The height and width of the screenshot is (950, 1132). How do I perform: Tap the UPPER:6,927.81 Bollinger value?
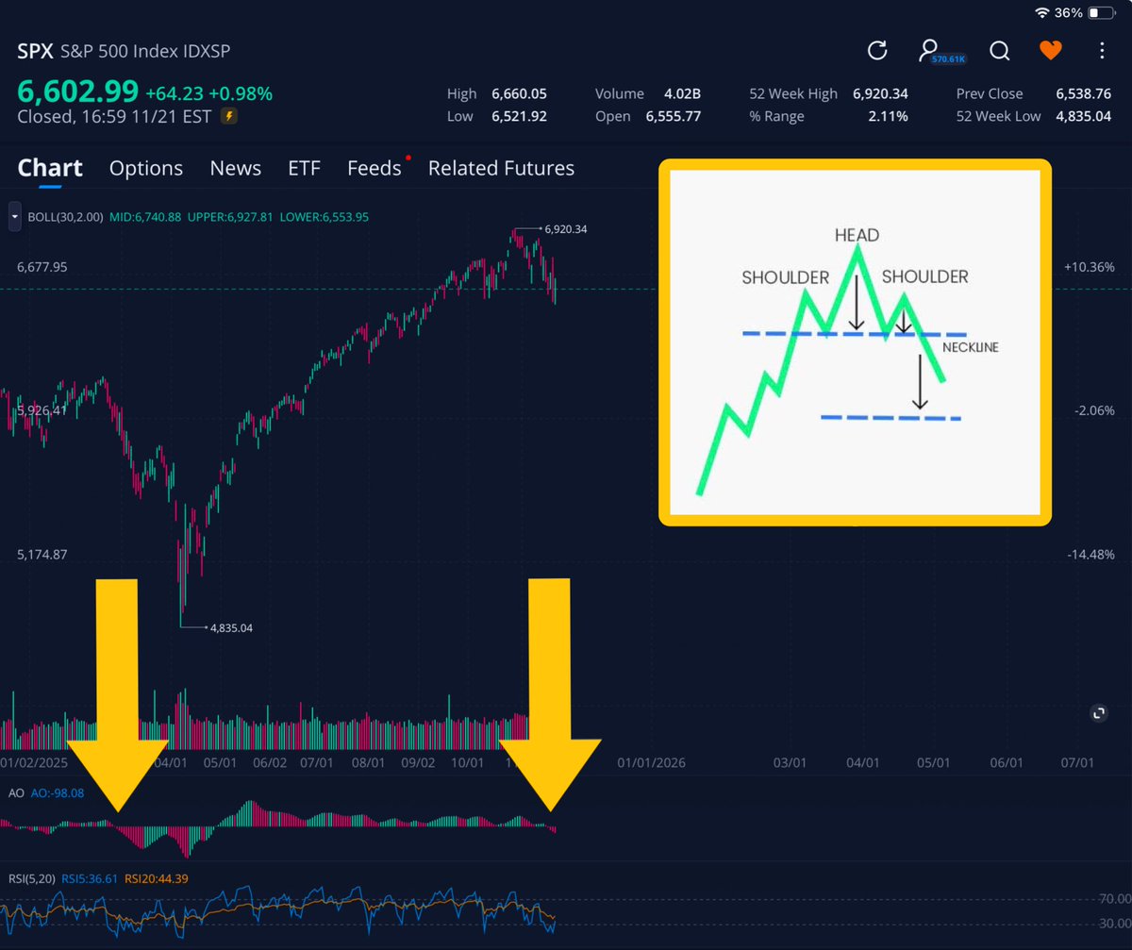click(232, 216)
